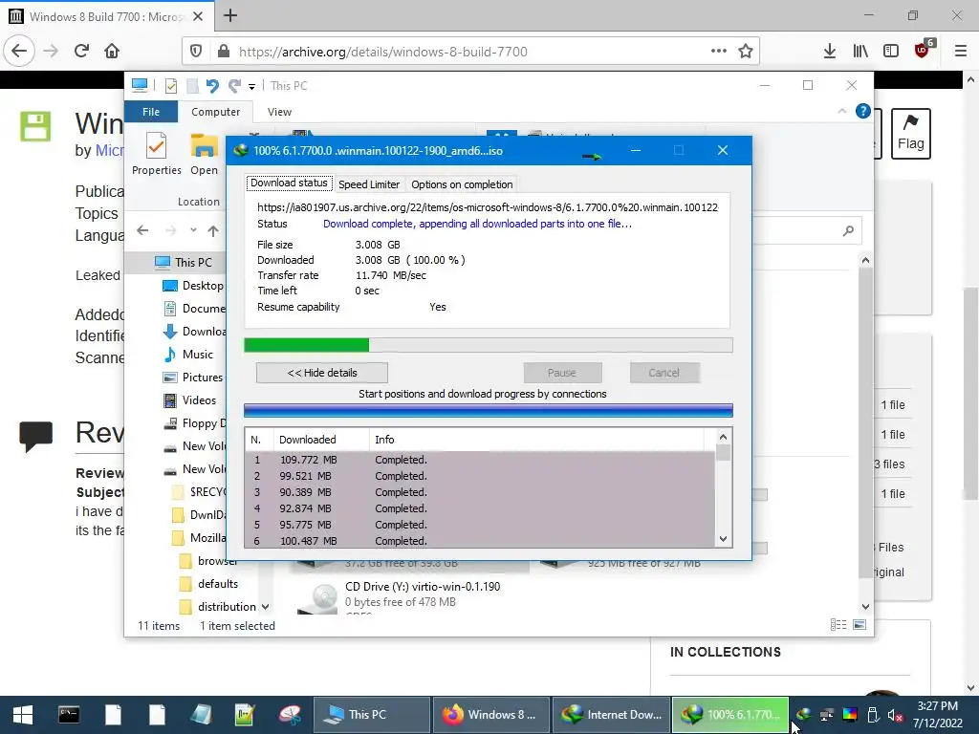Viewport: 979px width, 734px height.
Task: Click the blue connections progress bar
Action: [x=489, y=410]
